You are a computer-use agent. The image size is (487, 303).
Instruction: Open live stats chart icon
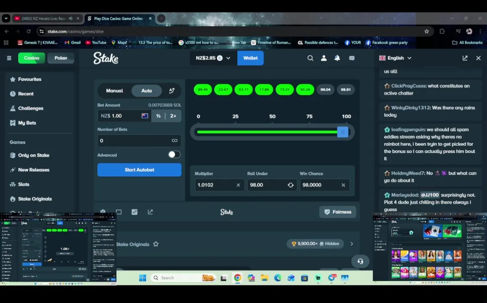point(135,212)
